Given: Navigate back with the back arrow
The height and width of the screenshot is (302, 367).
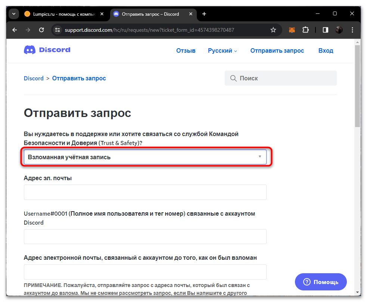Looking at the screenshot, I should click(15, 30).
